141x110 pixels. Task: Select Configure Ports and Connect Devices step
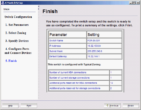coord(18,51)
